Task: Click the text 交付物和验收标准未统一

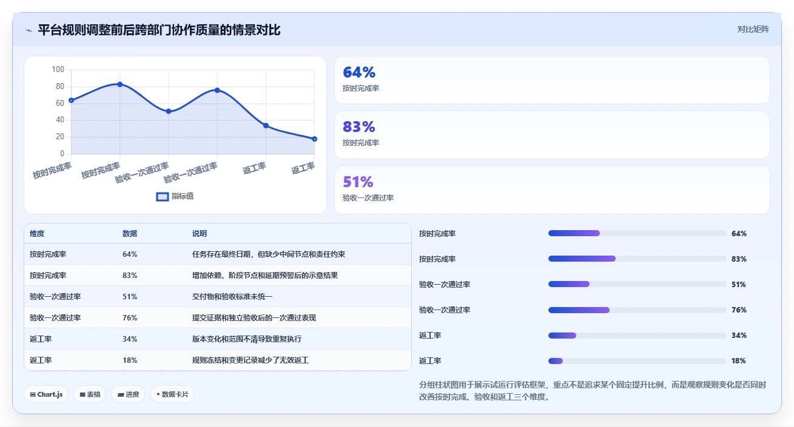Action: [232, 297]
